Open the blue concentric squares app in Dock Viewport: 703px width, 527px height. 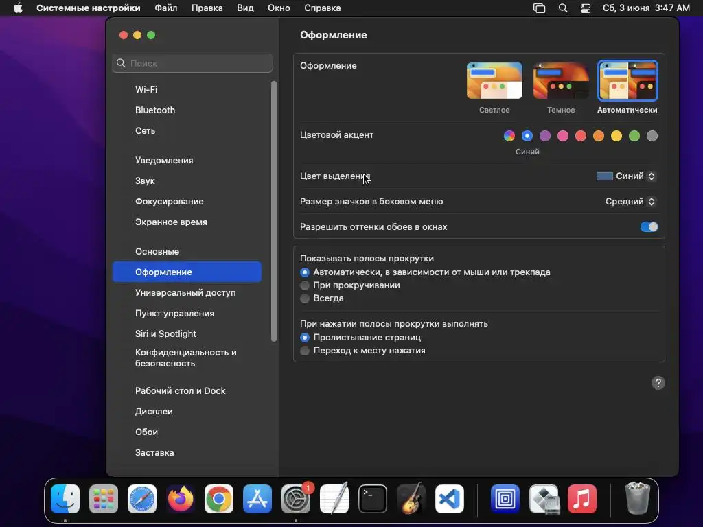tap(505, 499)
